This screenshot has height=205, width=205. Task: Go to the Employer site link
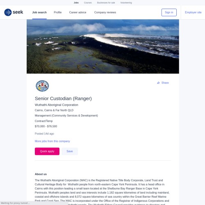point(193,12)
